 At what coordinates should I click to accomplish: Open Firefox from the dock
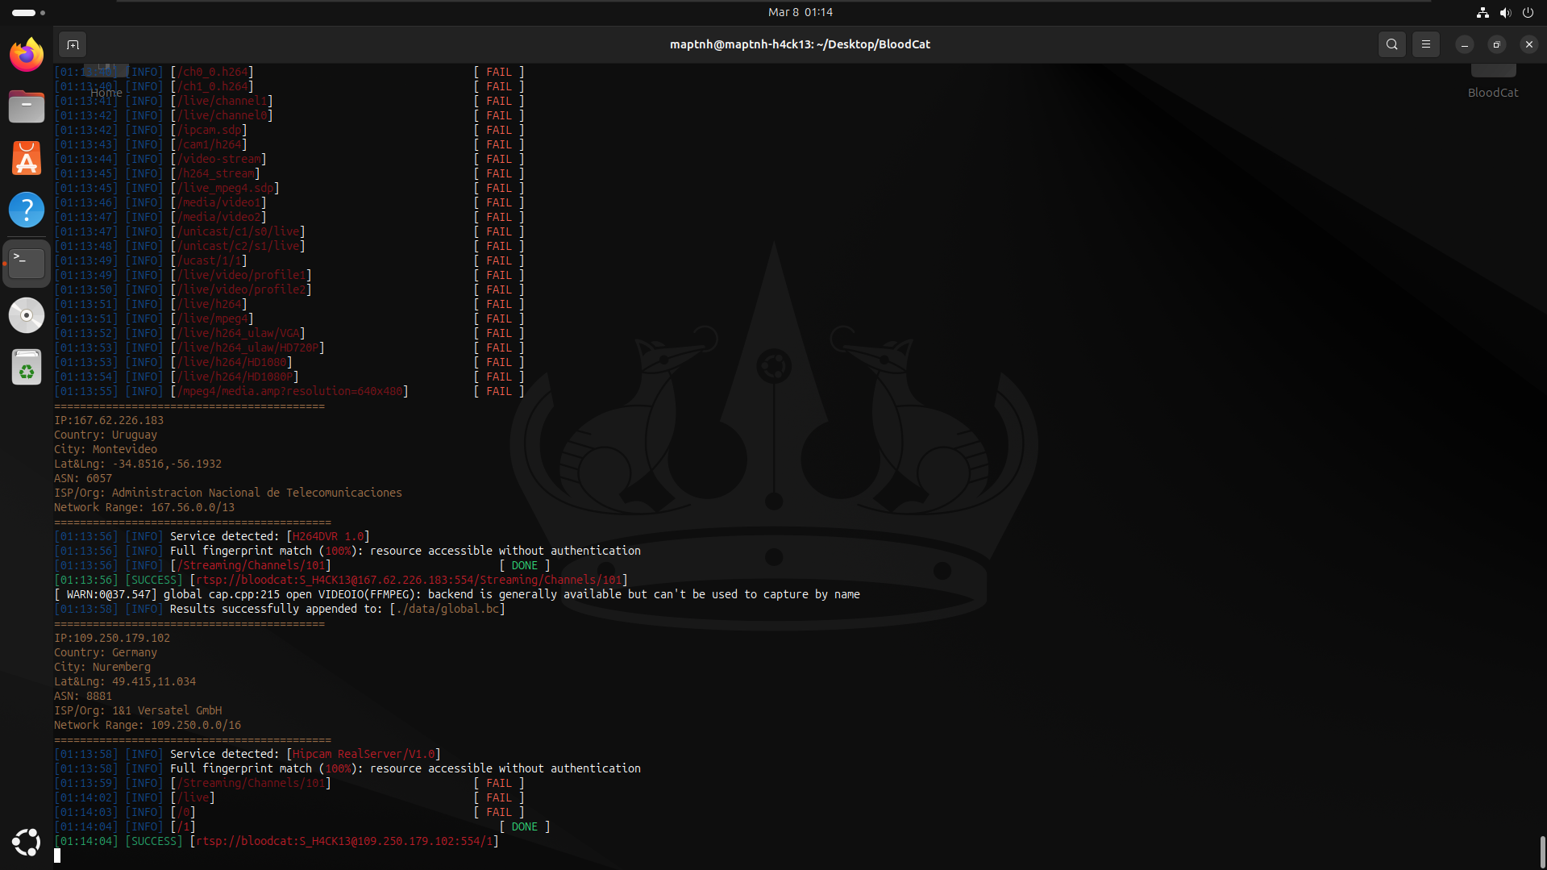click(x=27, y=55)
